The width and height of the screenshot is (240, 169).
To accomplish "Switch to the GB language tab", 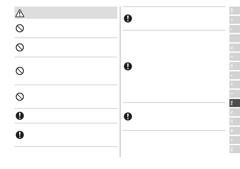I will 235,11.
